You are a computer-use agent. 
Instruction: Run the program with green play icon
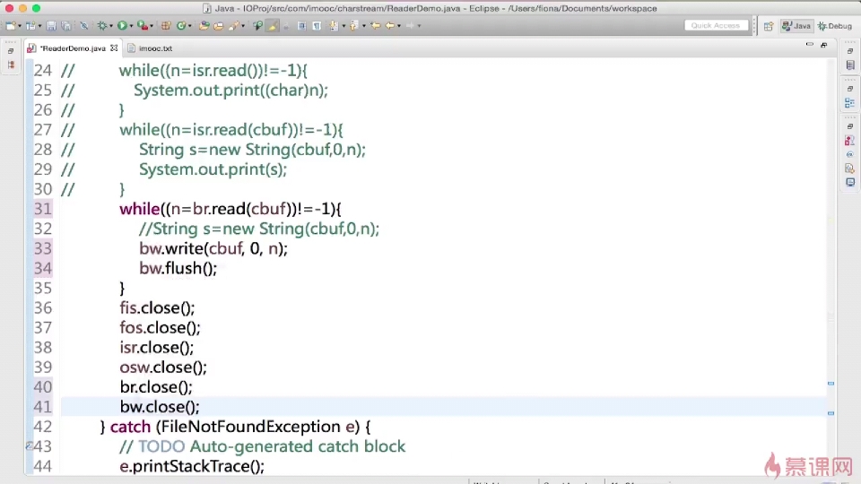click(122, 26)
